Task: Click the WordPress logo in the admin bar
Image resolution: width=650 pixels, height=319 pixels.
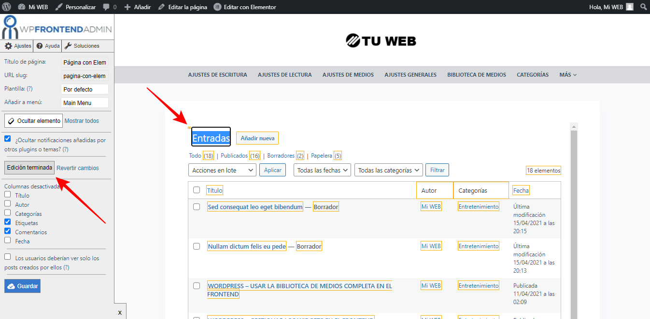Action: click(x=7, y=7)
